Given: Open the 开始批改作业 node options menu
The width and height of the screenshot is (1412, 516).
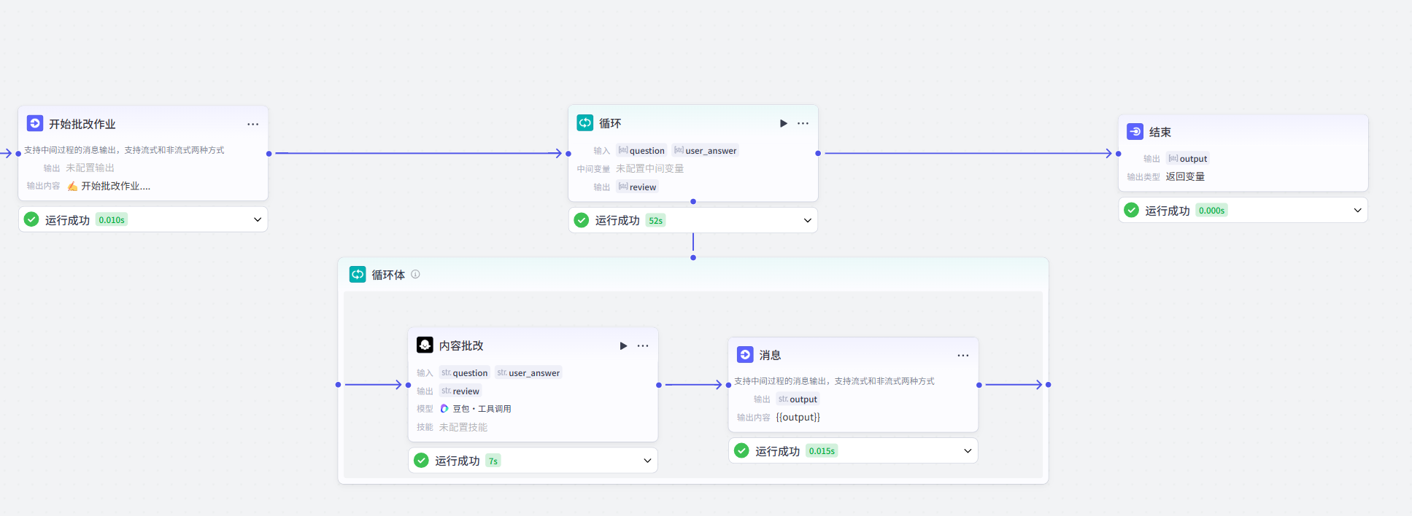Looking at the screenshot, I should click(x=252, y=124).
